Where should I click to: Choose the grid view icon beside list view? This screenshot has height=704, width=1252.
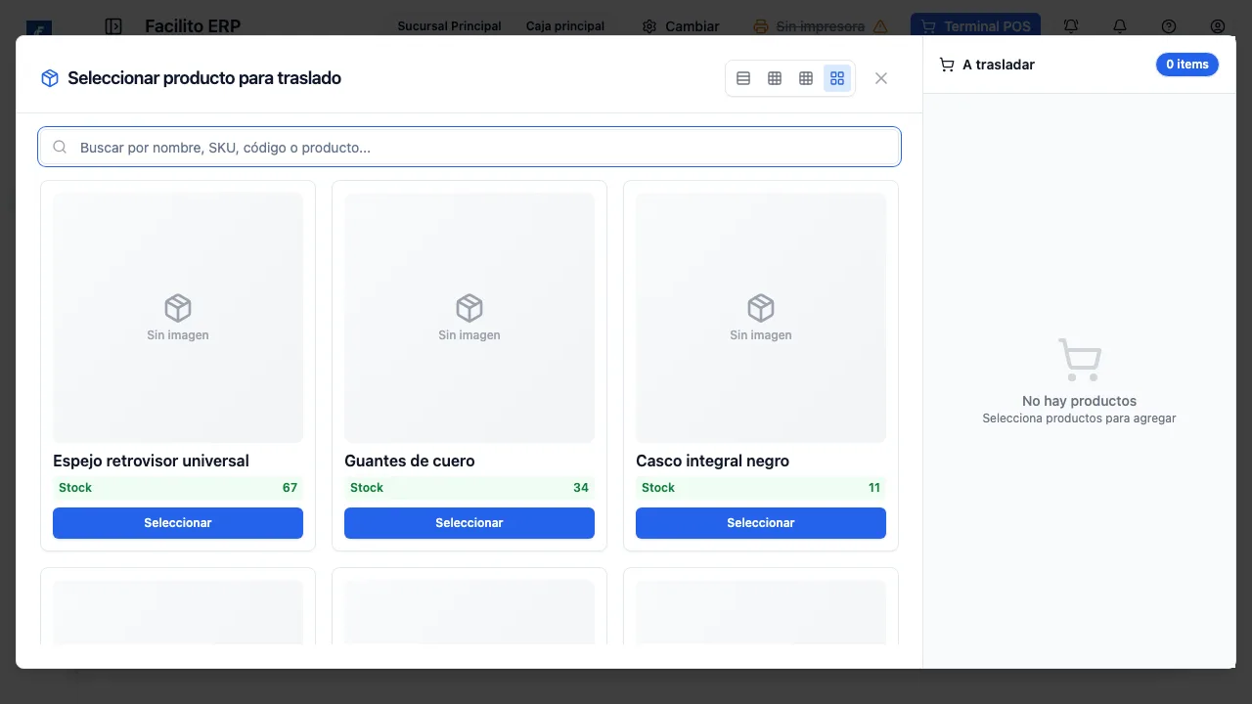pyautogui.click(x=775, y=78)
